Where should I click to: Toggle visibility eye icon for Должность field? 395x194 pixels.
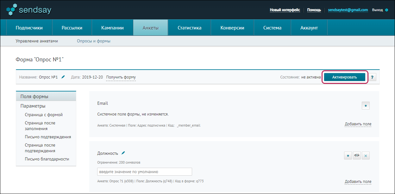357,156
